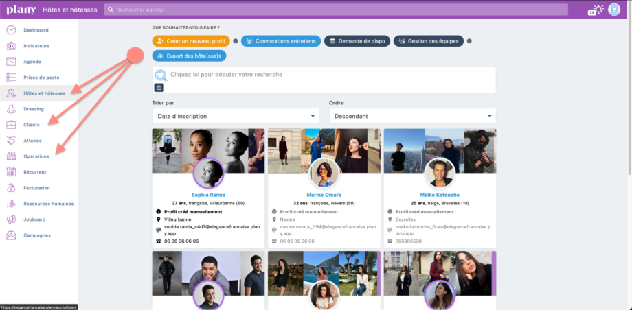The height and width of the screenshot is (310, 632).
Task: Open the Indicateurs chart icon
Action: 11,46
